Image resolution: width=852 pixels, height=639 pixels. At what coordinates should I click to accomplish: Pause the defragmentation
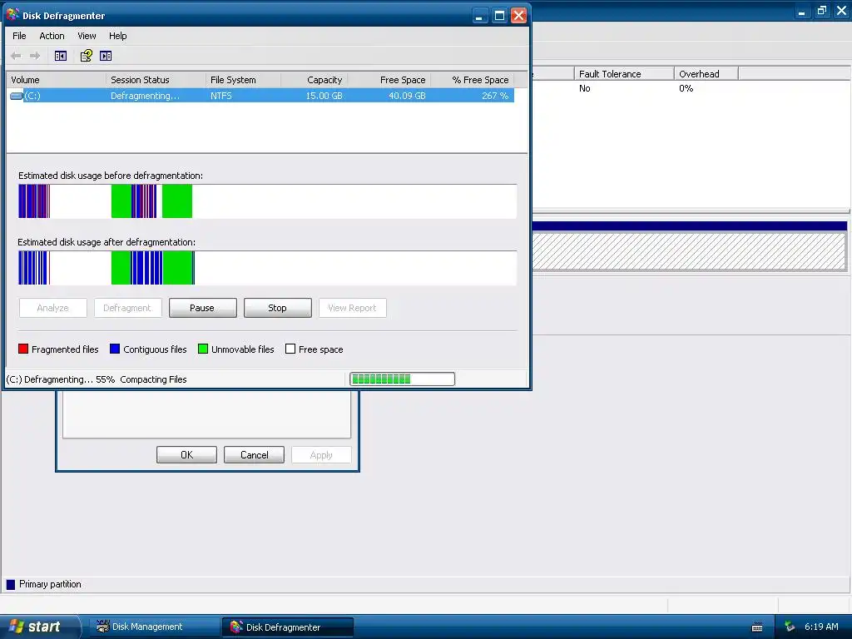(203, 308)
